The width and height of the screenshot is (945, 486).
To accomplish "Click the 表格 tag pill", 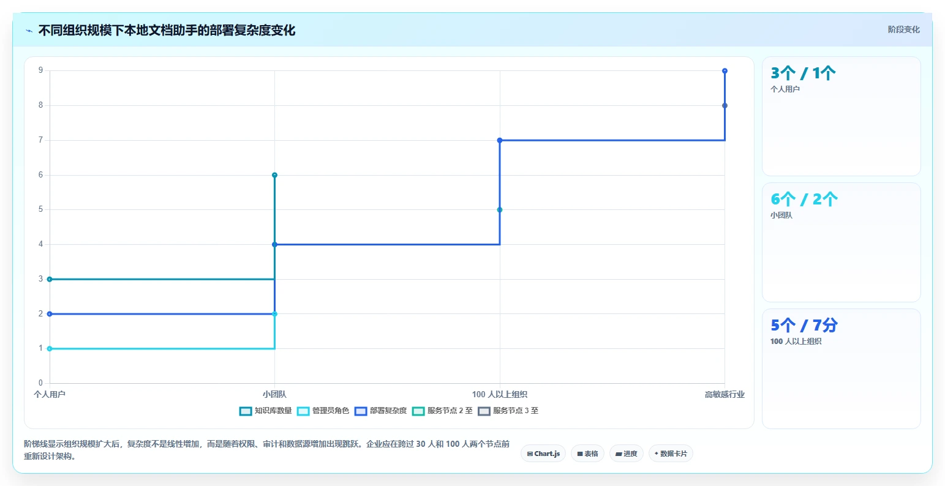I will [587, 454].
